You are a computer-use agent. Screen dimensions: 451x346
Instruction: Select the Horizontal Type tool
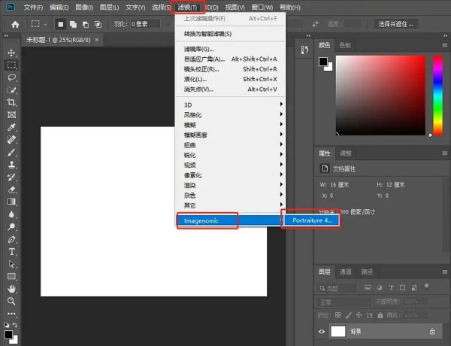pos(11,251)
